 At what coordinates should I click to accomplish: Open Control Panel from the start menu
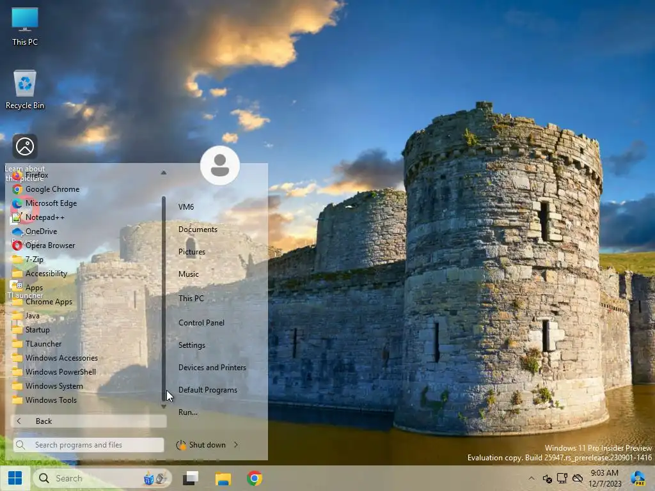click(201, 323)
